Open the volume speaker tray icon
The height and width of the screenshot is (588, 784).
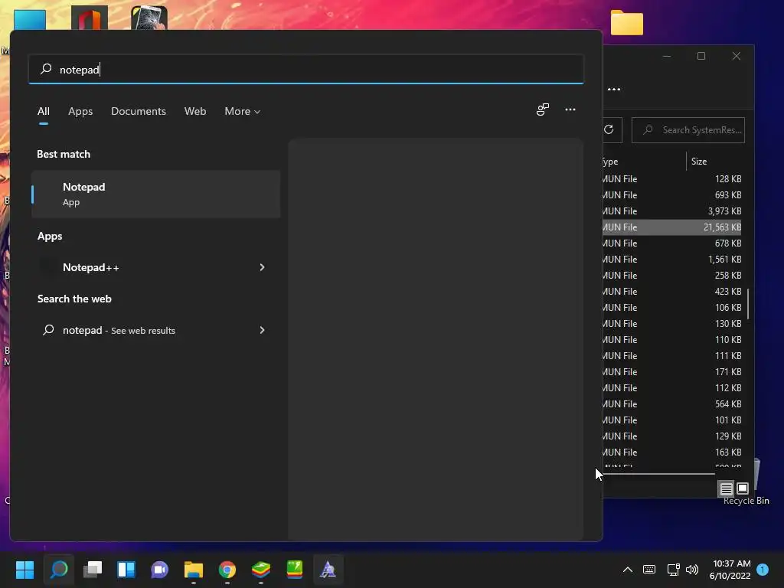coord(692,569)
